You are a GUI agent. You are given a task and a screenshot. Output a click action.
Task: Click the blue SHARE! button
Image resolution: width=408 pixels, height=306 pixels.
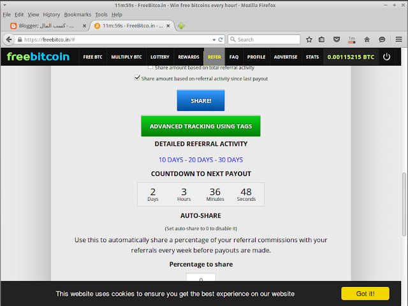[x=201, y=101]
